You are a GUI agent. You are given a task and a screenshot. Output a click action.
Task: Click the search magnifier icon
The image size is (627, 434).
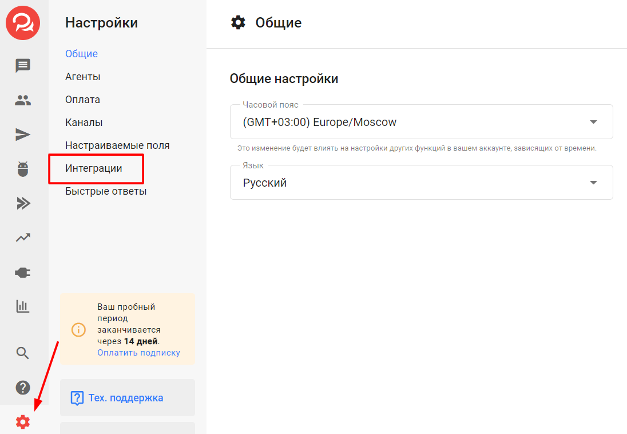(23, 353)
